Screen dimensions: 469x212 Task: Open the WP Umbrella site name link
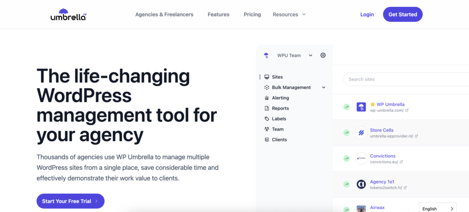click(x=390, y=104)
